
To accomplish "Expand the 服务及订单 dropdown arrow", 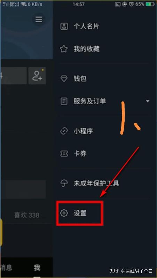I will point(148,101).
